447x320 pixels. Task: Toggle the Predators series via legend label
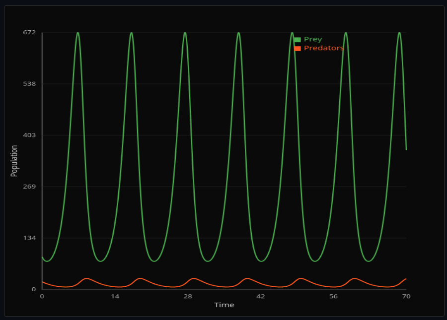click(x=324, y=48)
